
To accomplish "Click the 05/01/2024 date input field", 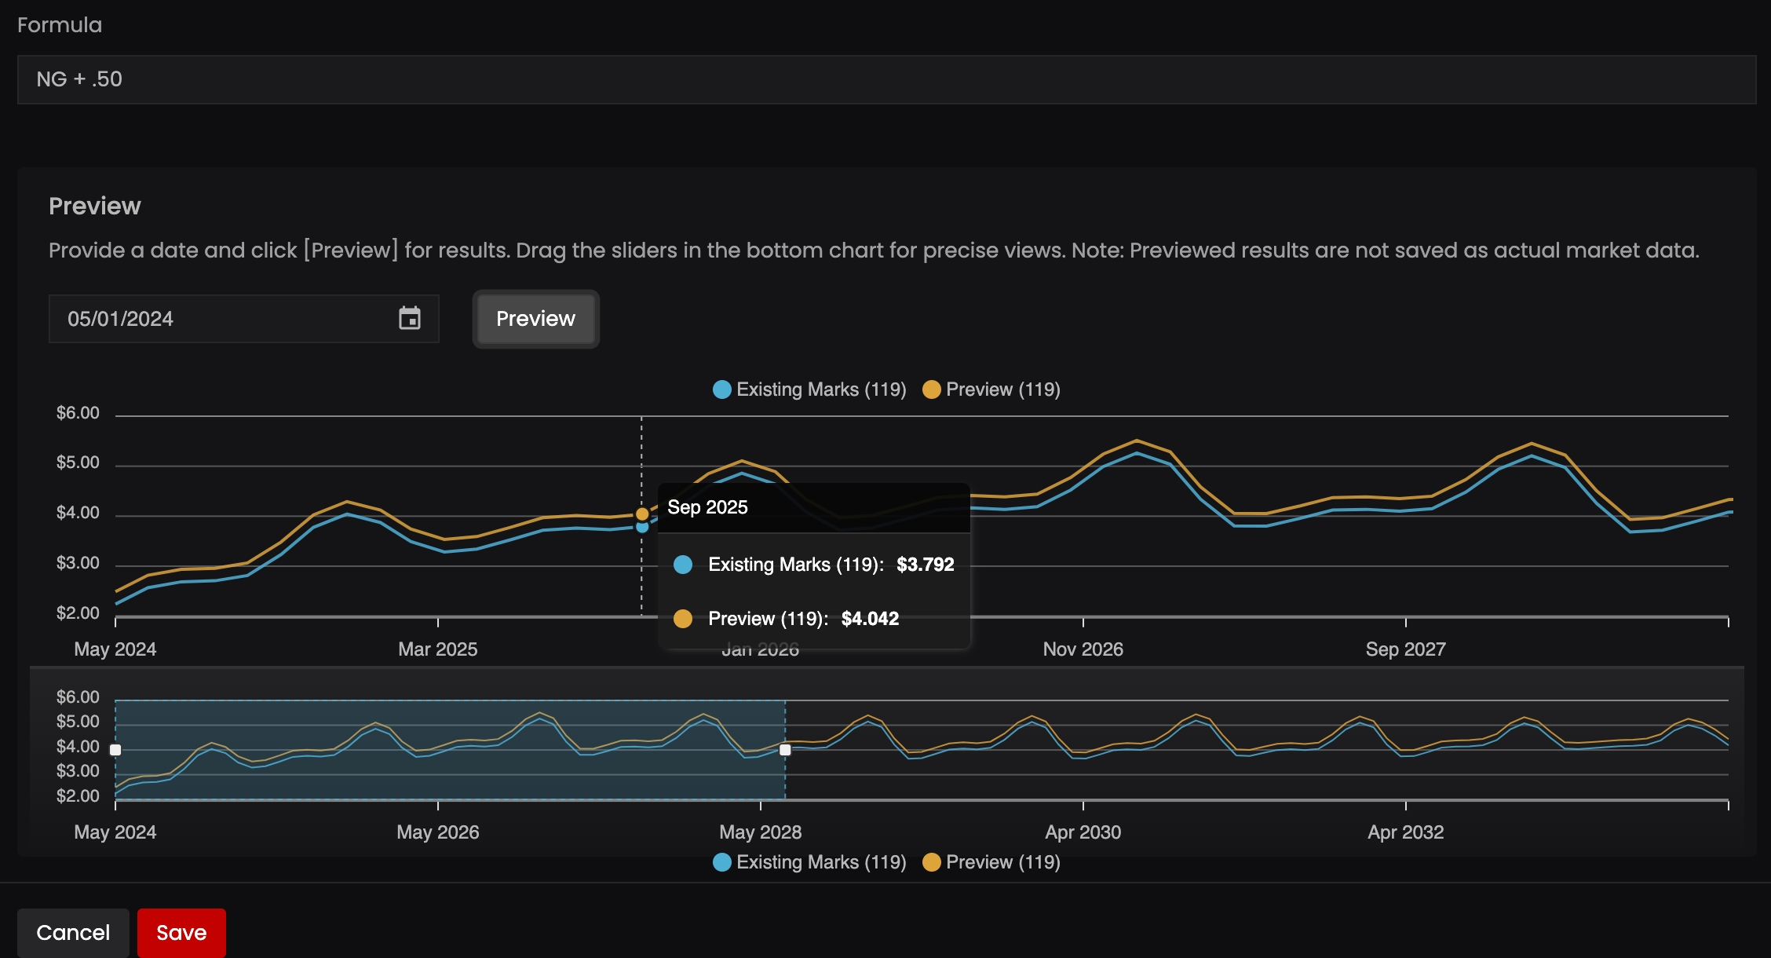I will [x=220, y=319].
